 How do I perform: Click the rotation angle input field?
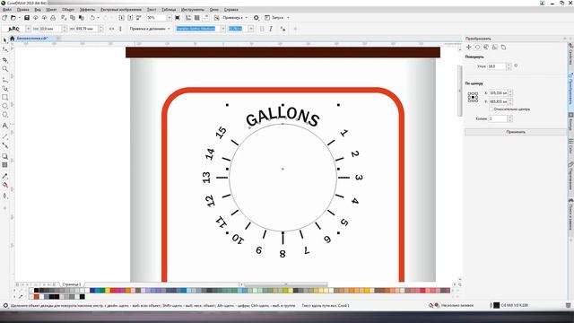(496, 66)
